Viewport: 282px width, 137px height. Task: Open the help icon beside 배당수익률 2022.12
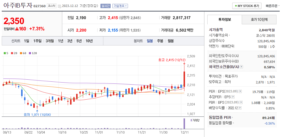click(x=240, y=108)
